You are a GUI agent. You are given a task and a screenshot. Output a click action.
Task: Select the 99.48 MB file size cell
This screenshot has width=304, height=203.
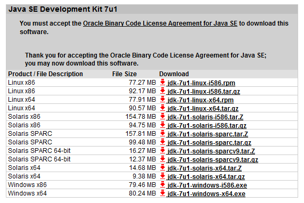pos(142,142)
